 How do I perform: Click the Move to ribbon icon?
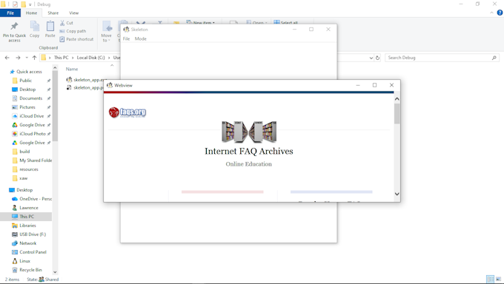click(107, 27)
